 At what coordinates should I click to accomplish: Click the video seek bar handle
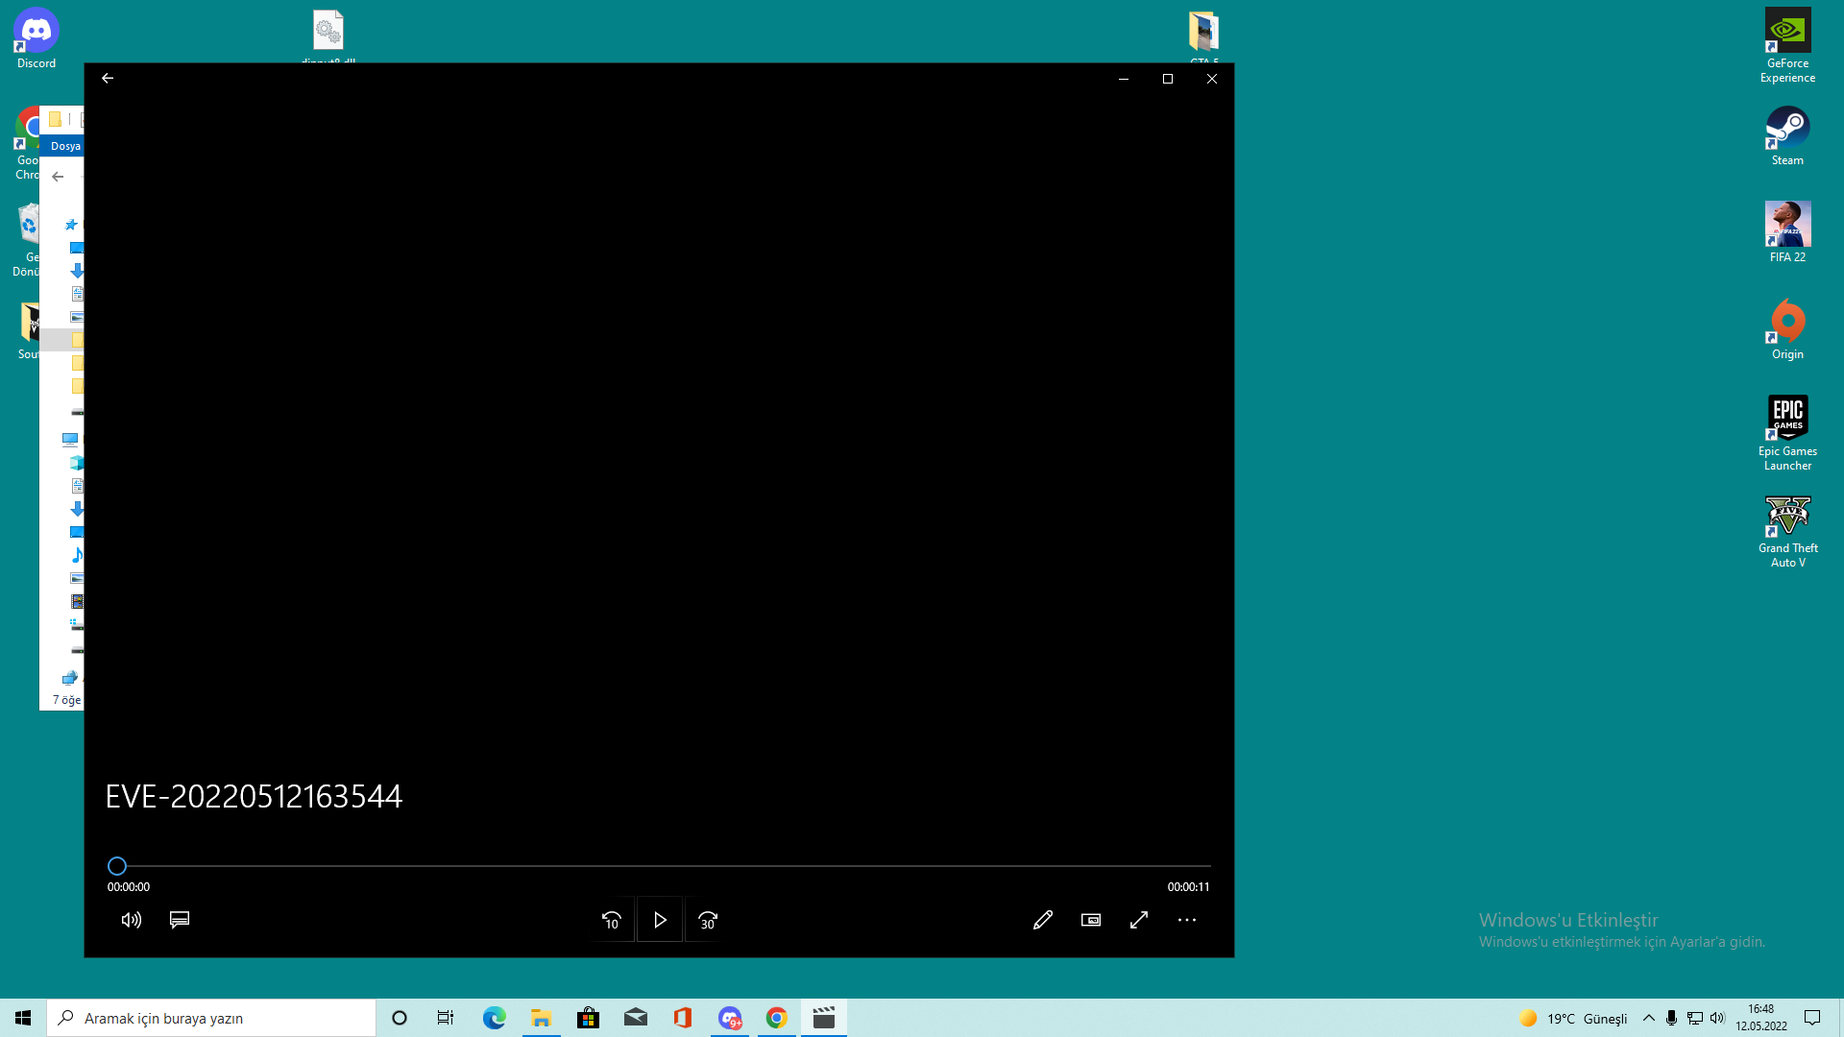[x=117, y=866]
